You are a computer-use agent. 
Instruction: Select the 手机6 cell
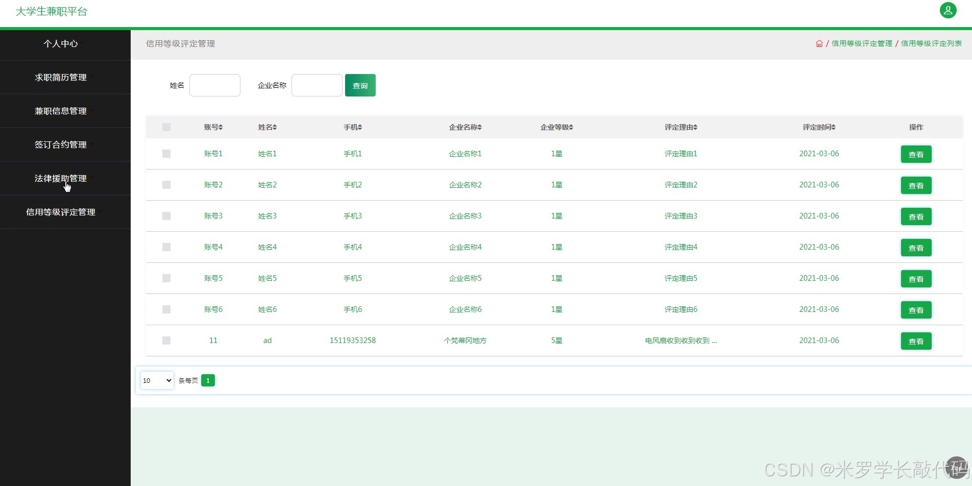point(353,309)
